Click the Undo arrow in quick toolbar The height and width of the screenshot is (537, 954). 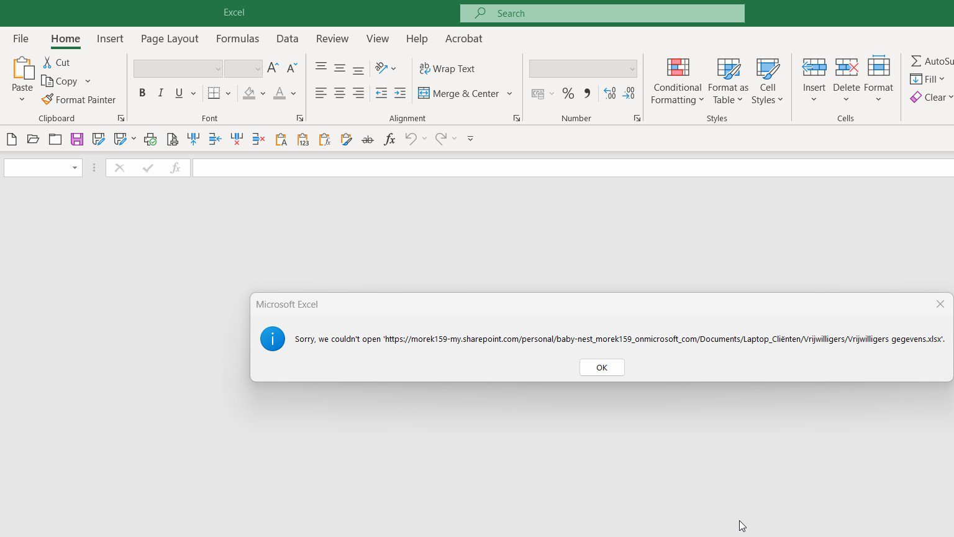tap(411, 139)
